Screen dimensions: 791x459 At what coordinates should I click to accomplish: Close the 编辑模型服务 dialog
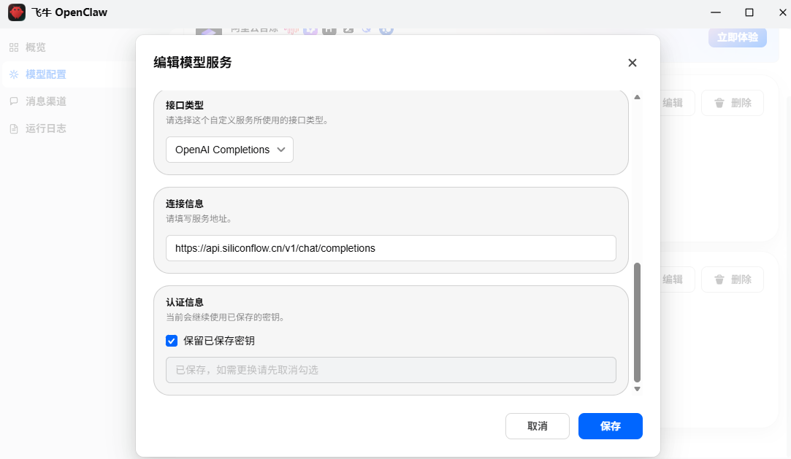(632, 63)
